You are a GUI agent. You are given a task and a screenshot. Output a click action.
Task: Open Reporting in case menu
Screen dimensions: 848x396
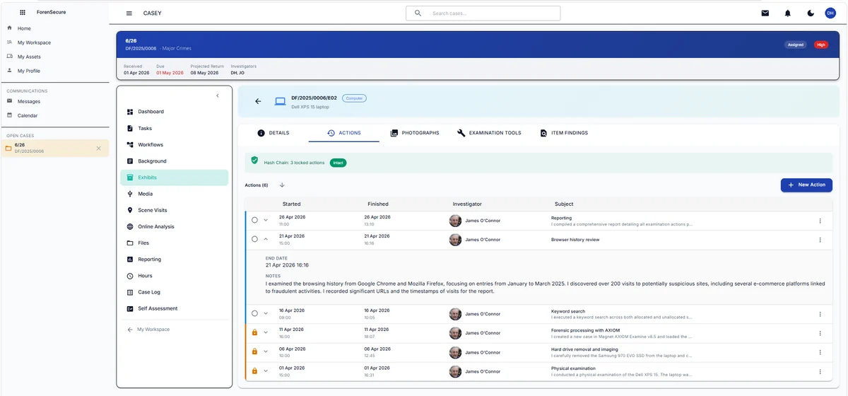point(175,260)
